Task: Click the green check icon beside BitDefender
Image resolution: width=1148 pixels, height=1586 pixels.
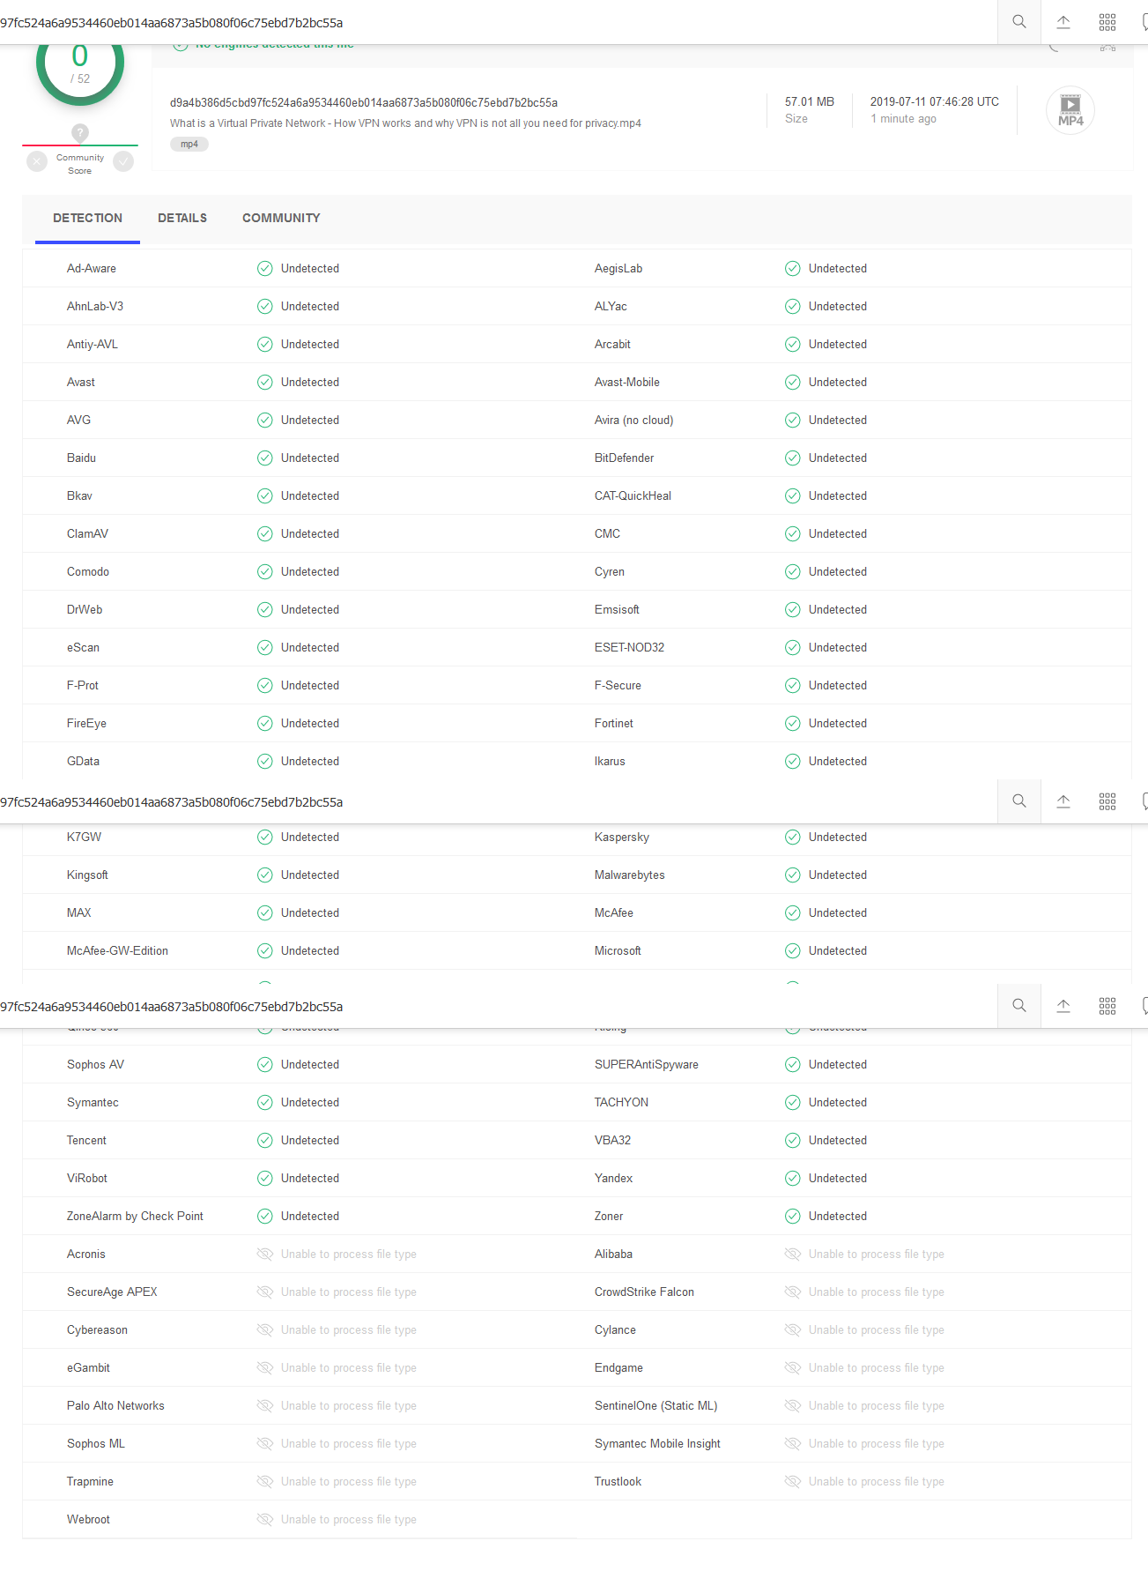Action: pyautogui.click(x=793, y=458)
